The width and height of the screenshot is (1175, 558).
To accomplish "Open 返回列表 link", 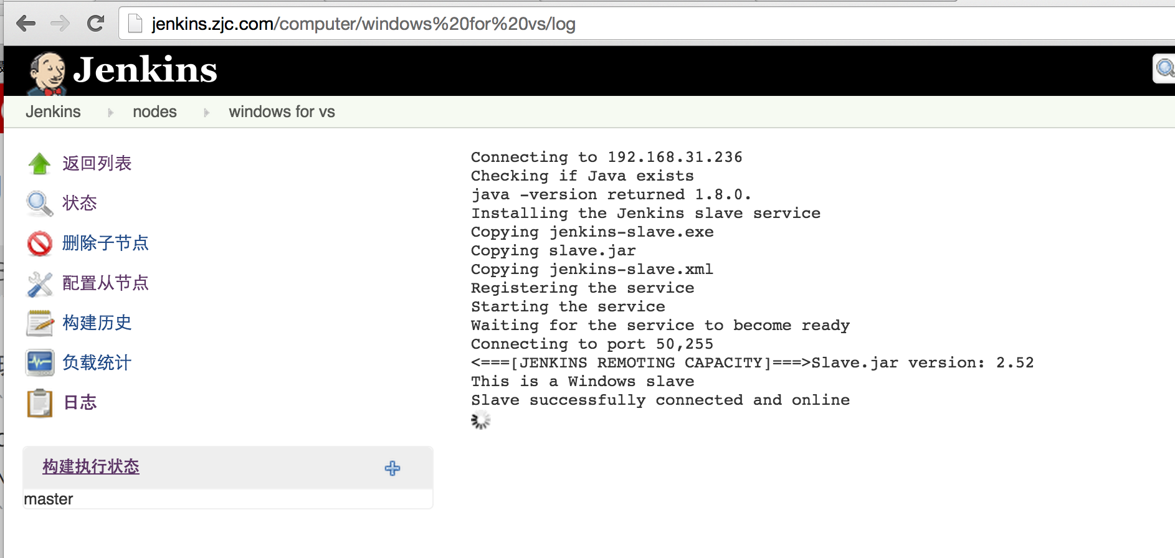I will coord(97,163).
